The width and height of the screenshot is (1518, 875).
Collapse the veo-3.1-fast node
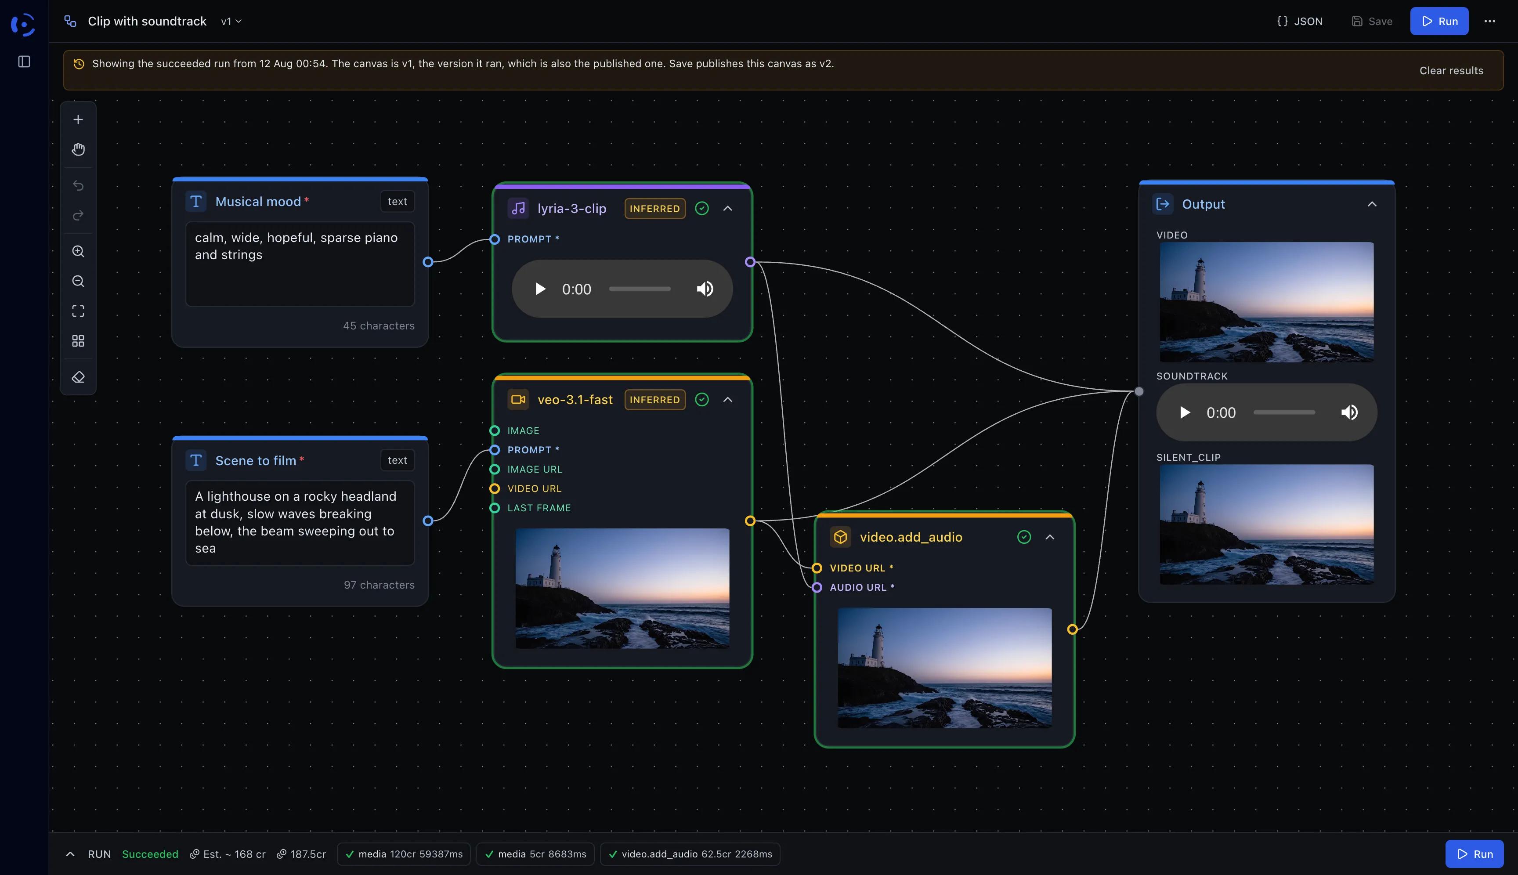coord(728,400)
